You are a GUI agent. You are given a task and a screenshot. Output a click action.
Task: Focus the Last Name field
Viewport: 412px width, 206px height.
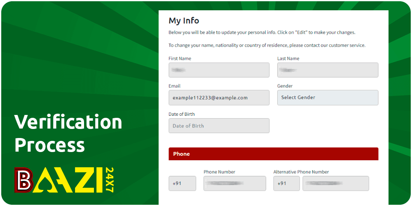pos(328,70)
